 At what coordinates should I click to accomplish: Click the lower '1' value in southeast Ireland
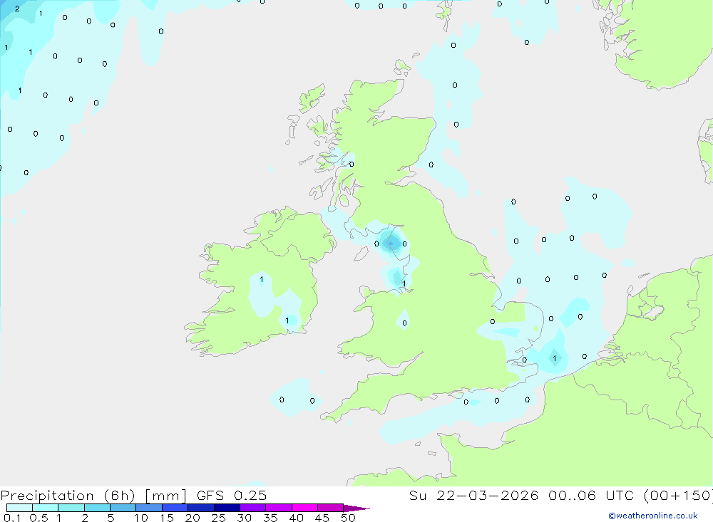click(x=287, y=320)
